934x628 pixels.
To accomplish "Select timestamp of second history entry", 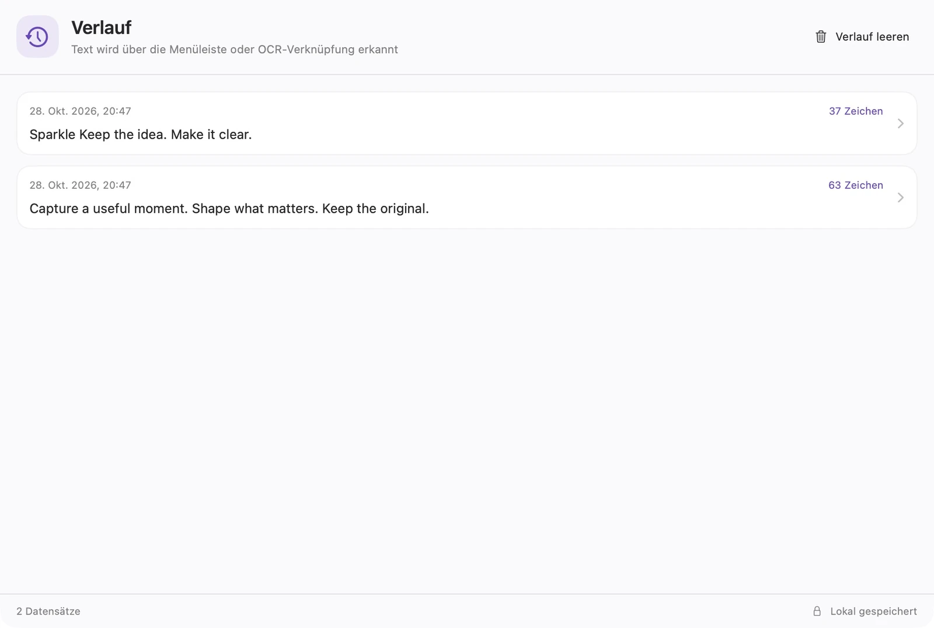I will pyautogui.click(x=81, y=185).
